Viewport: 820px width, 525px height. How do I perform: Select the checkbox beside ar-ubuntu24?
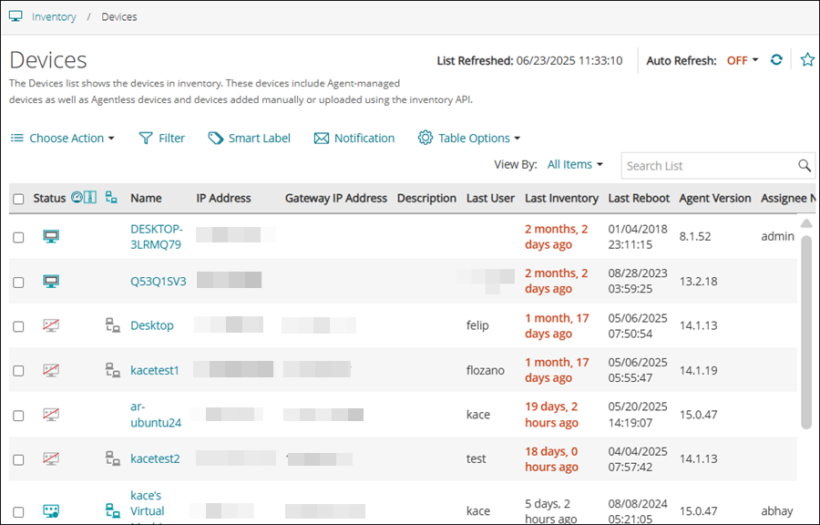19,415
